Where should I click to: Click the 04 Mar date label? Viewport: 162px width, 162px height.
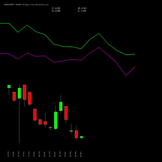[75, 154]
